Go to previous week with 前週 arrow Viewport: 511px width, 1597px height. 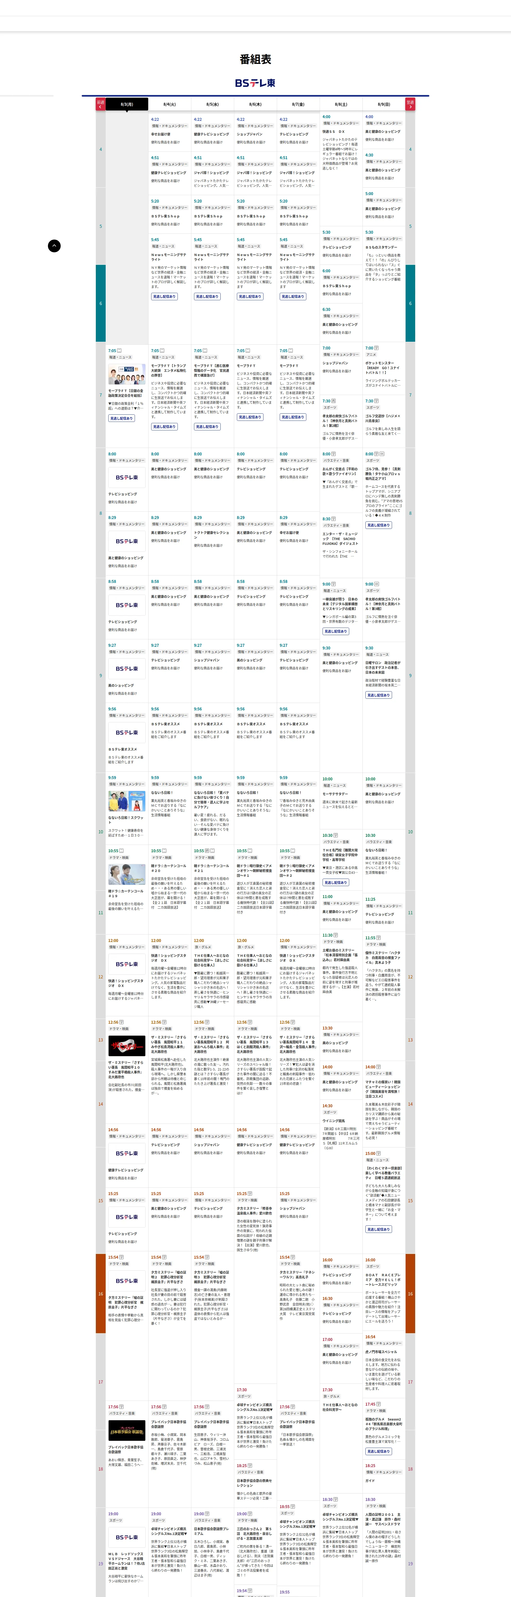(100, 104)
